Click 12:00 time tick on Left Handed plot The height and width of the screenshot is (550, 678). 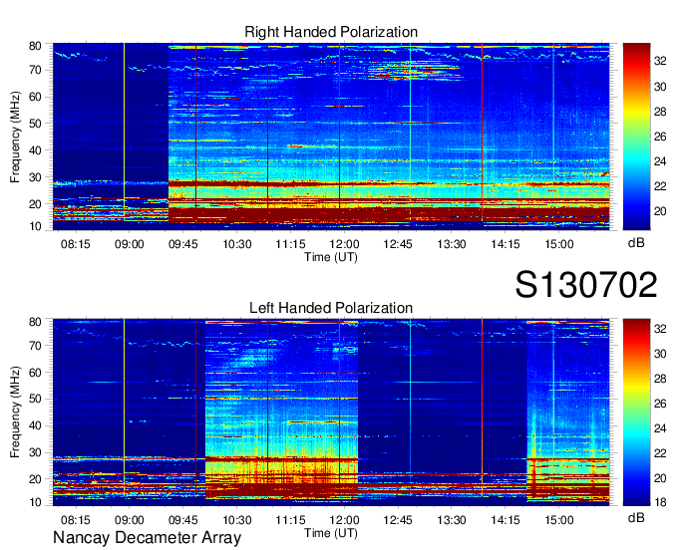[x=344, y=520]
